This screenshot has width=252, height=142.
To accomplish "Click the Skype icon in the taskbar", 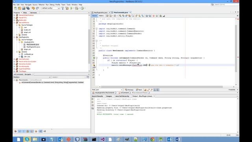I will (x=27, y=139).
